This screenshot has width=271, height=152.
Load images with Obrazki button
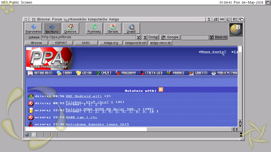click(x=113, y=28)
